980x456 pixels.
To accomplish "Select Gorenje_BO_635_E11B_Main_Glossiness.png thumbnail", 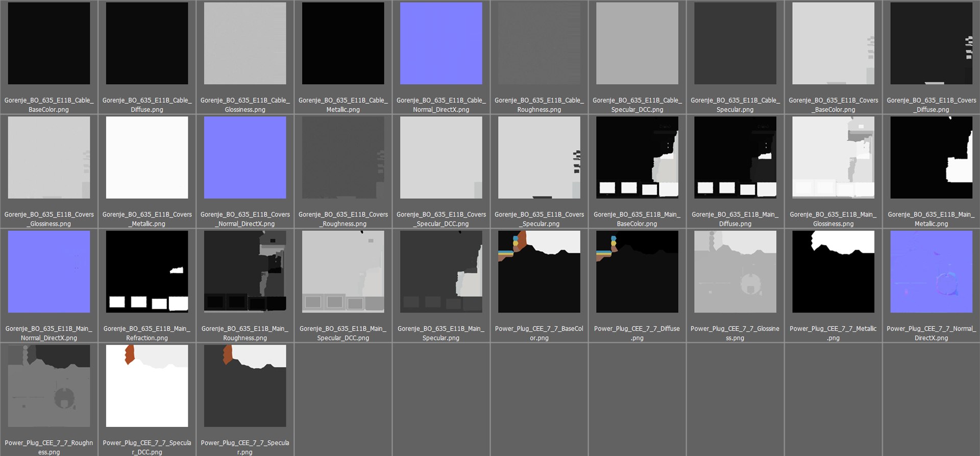I will click(x=833, y=157).
